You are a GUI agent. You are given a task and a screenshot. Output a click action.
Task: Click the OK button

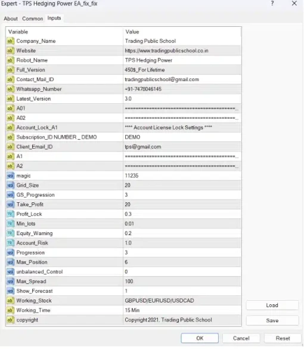pyautogui.click(x=200, y=338)
